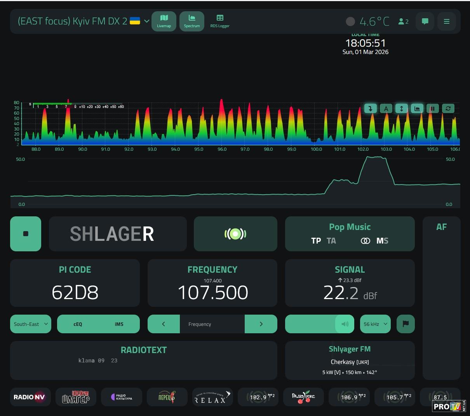Image resolution: width=470 pixels, height=416 pixels.
Task: Click the spectrum area-chart icon
Action: coord(417,109)
